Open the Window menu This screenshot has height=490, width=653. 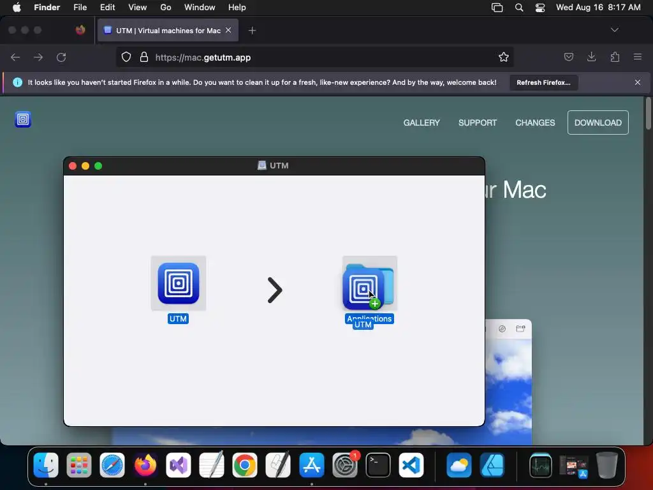point(200,8)
